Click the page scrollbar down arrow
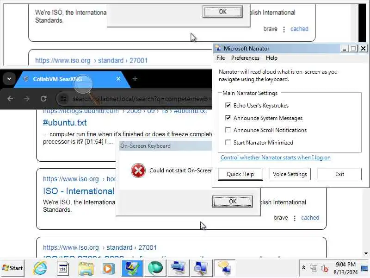 [x=366, y=253]
